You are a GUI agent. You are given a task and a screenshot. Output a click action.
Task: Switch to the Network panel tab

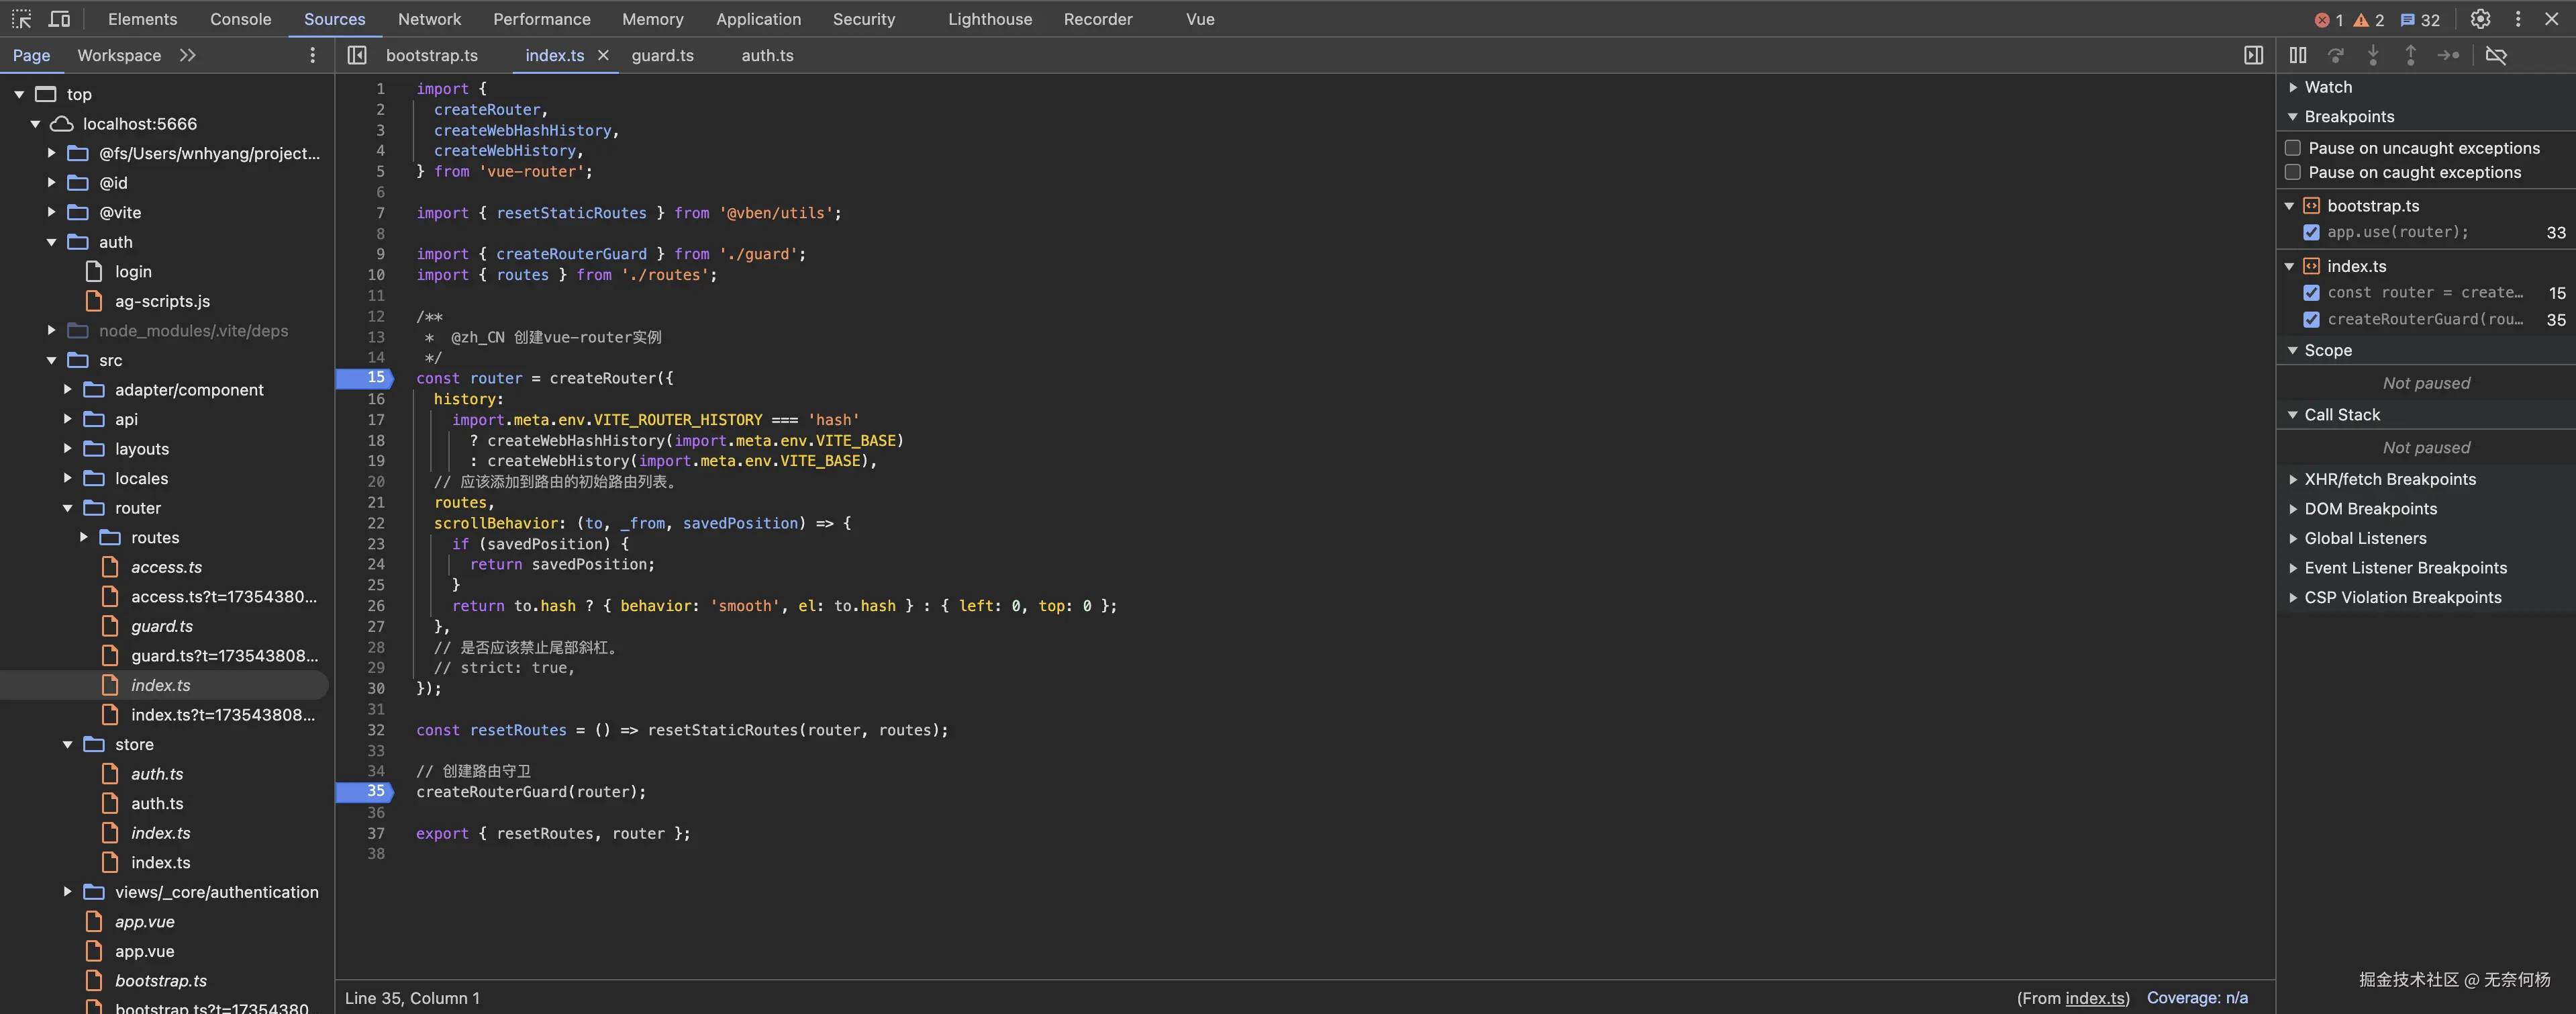[429, 19]
